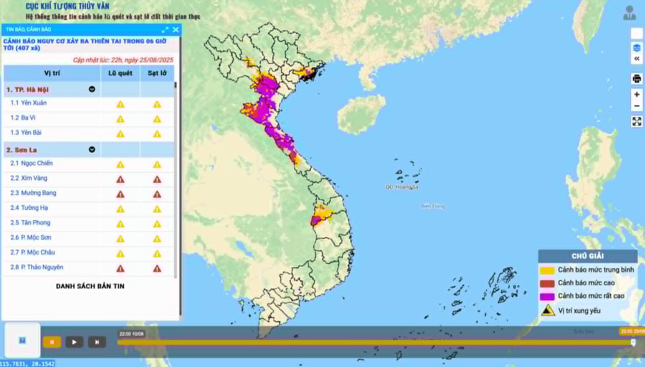Click the Lũ quét column header
The height and width of the screenshot is (367, 645).
(120, 73)
